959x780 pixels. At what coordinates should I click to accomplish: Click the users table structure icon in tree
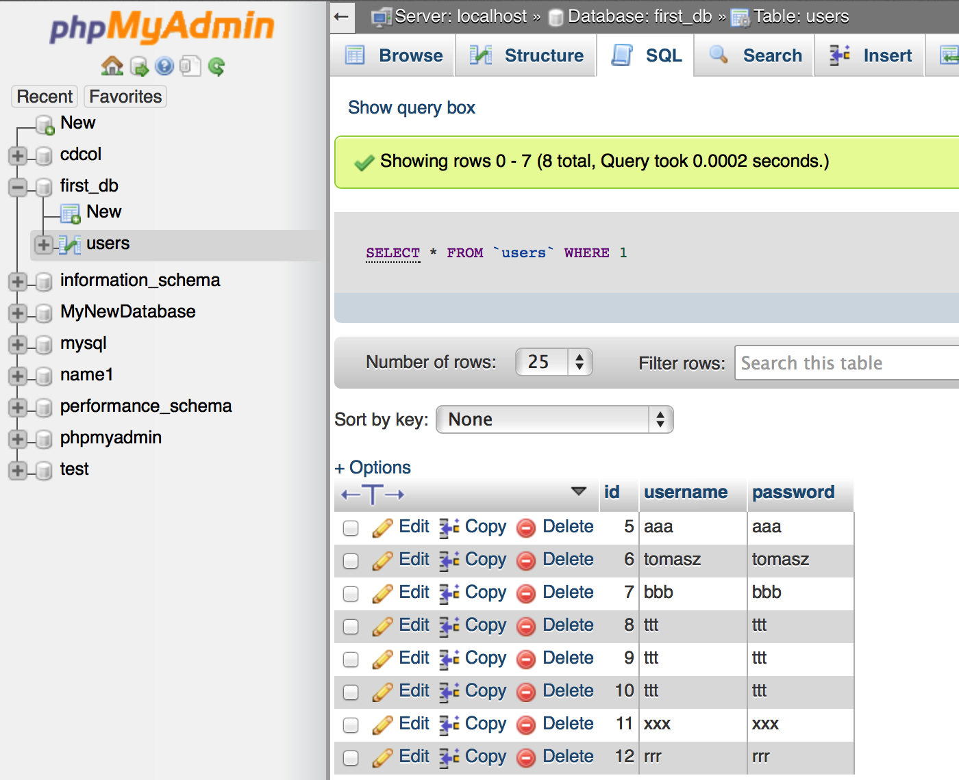(70, 244)
